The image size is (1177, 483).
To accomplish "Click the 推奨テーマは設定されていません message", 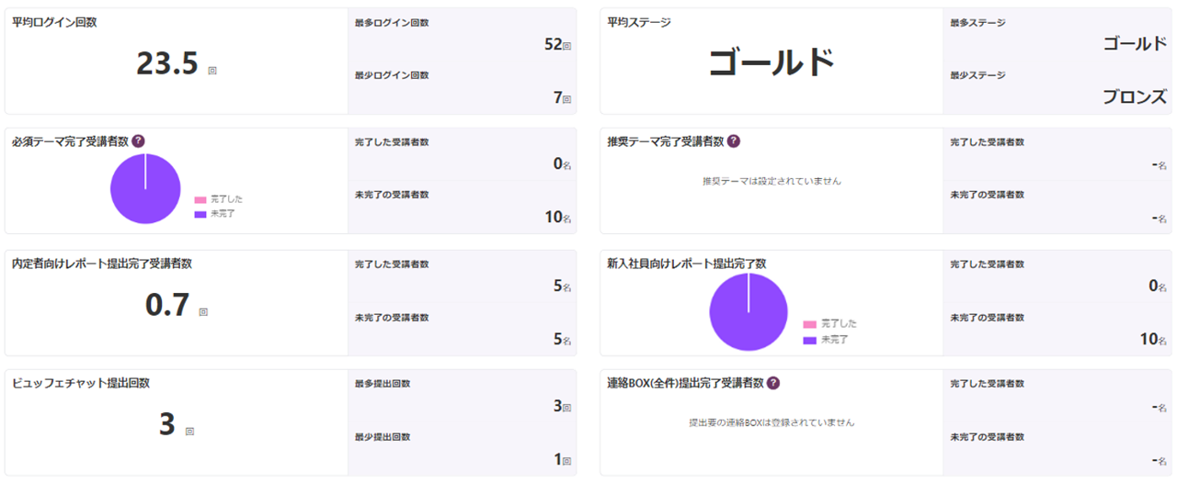I will (771, 181).
